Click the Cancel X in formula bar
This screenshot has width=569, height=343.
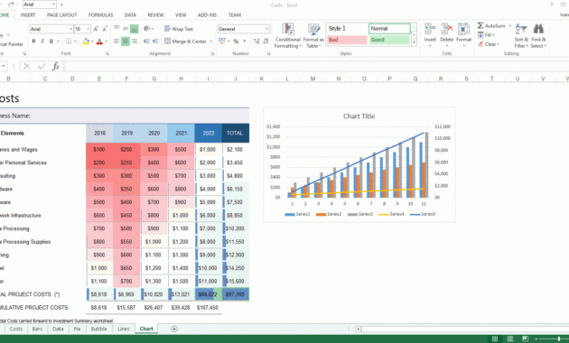point(26,67)
